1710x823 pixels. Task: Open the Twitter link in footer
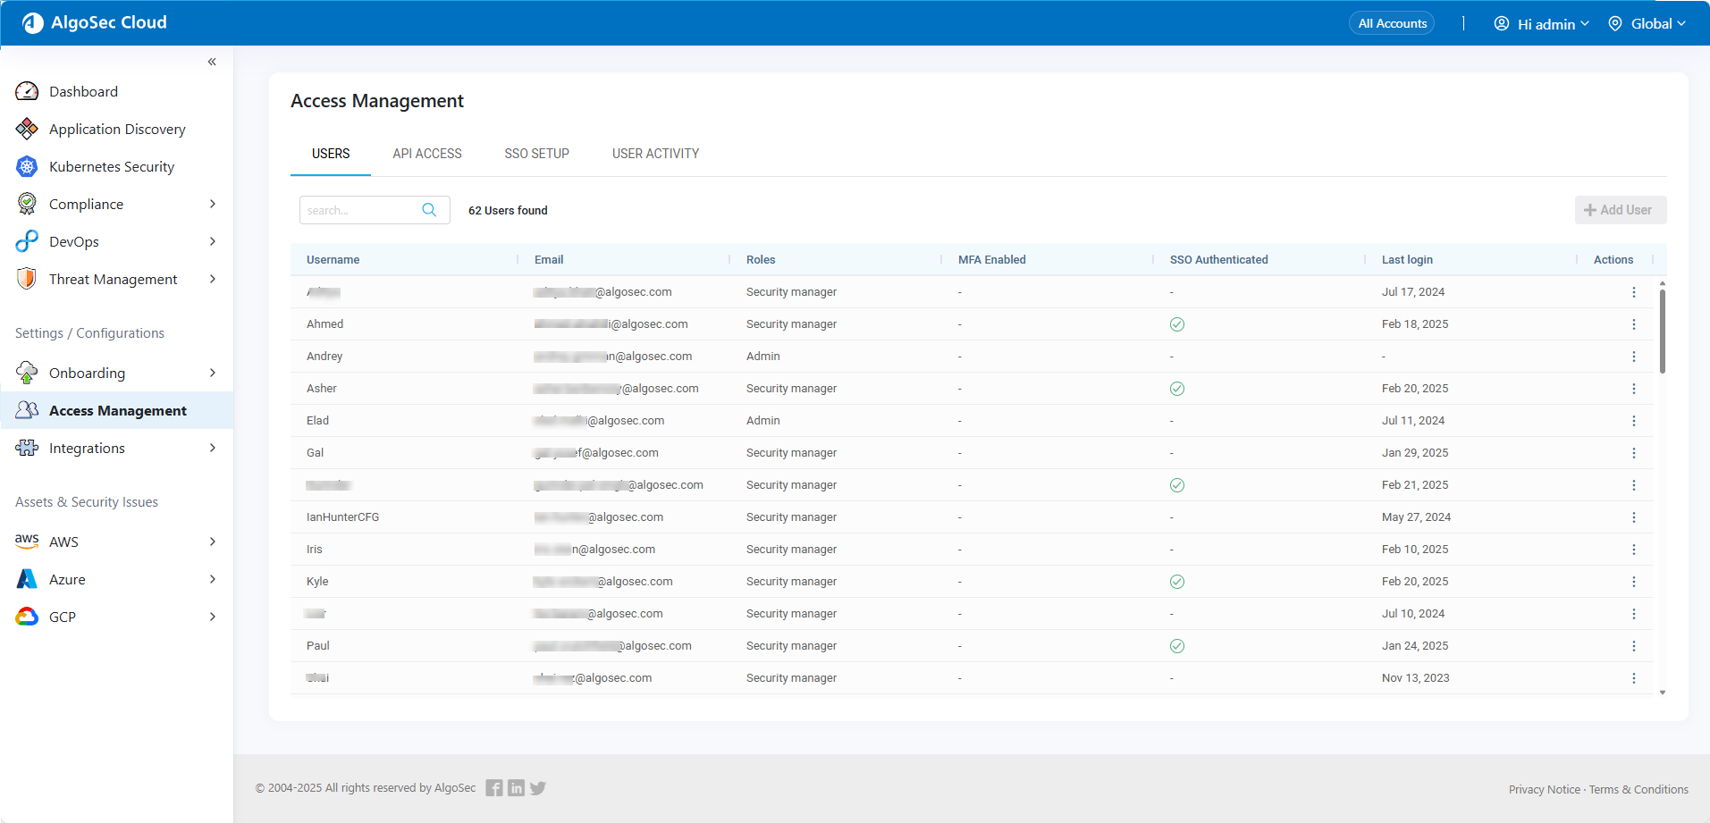[x=537, y=788]
